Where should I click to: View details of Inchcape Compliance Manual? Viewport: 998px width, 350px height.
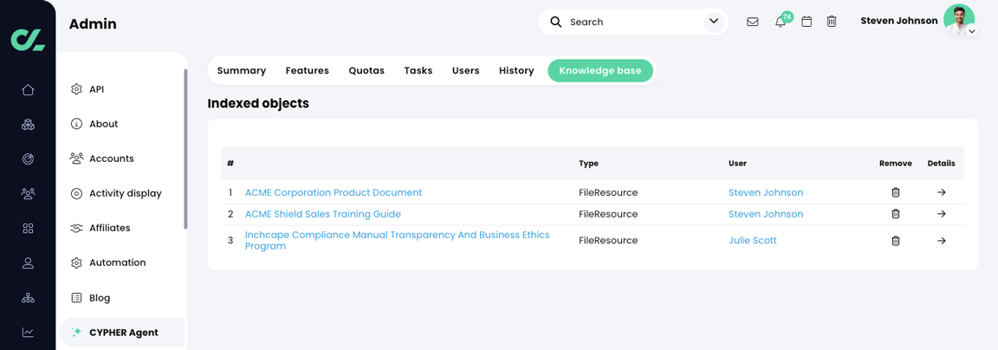coord(942,241)
